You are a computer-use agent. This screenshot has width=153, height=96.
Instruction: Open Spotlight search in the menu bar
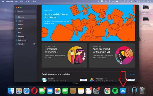[x=128, y=1]
